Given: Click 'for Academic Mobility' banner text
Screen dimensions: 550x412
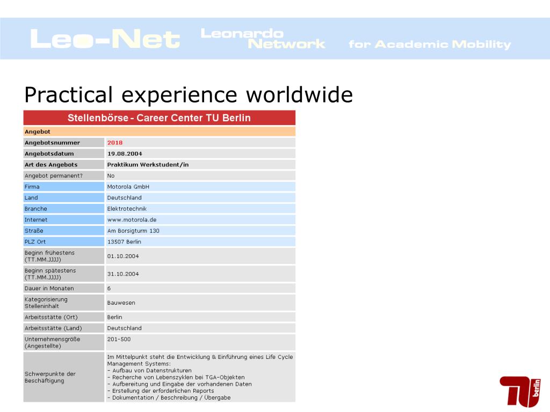Looking at the screenshot, I should click(430, 45).
